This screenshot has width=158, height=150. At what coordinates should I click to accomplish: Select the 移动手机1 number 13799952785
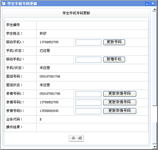(x=49, y=42)
